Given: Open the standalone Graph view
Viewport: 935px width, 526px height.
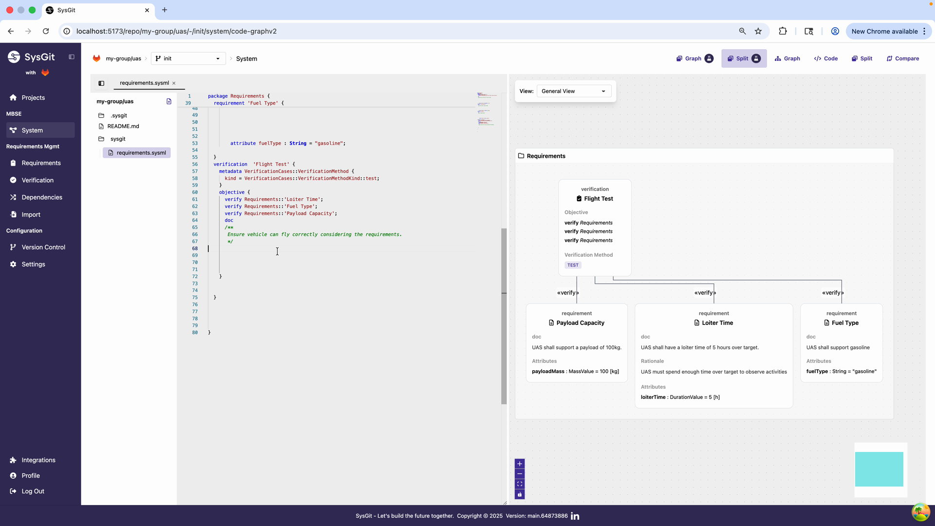Looking at the screenshot, I should tap(787, 58).
